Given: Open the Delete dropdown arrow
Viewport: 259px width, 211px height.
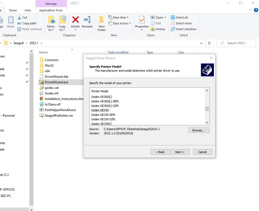Looking at the screenshot, I should [76, 30].
